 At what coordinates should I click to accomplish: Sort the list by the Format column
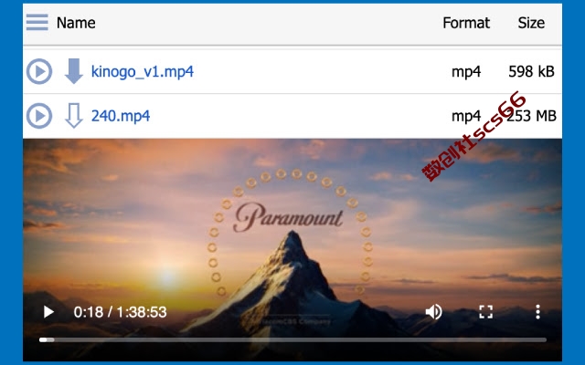(x=466, y=23)
